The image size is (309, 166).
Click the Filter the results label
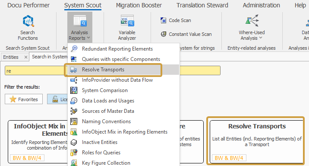[22, 87]
